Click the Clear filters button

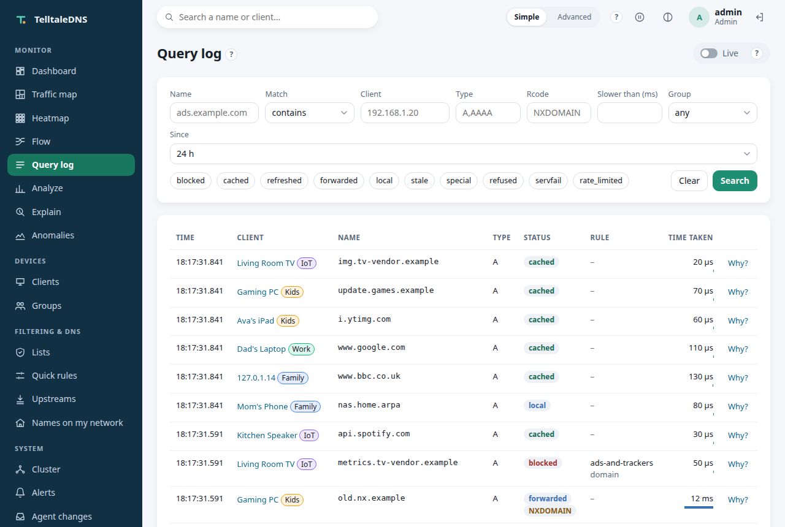689,181
